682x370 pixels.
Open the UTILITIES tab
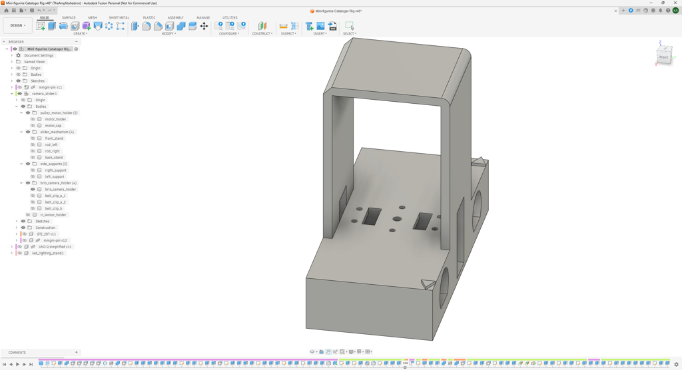[230, 18]
